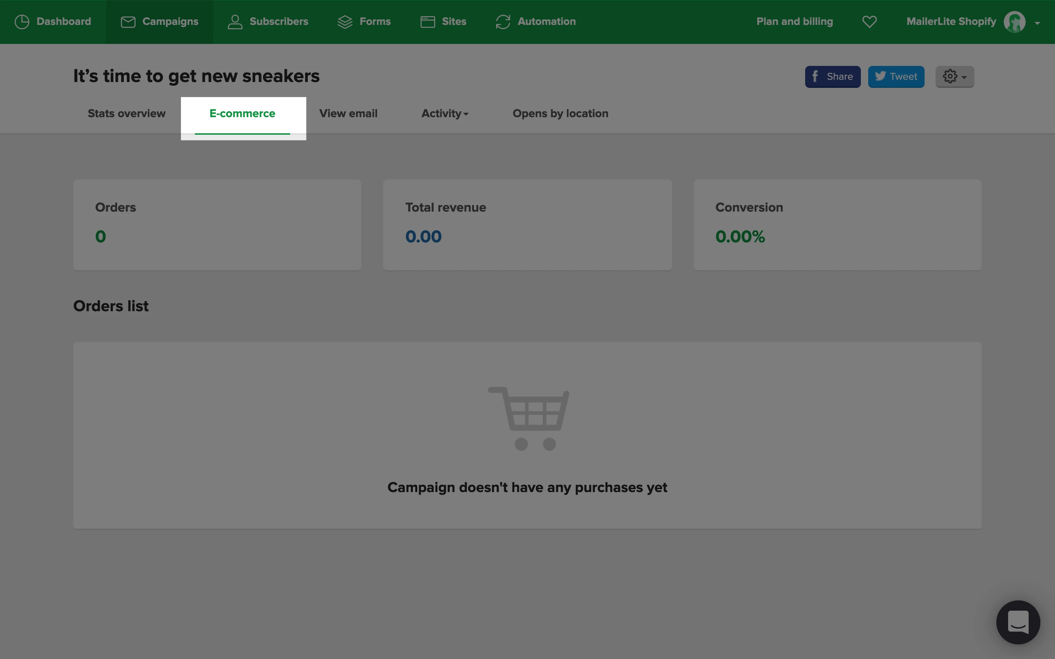Select the E-commerce tab
This screenshot has width=1055, height=659.
click(x=243, y=114)
